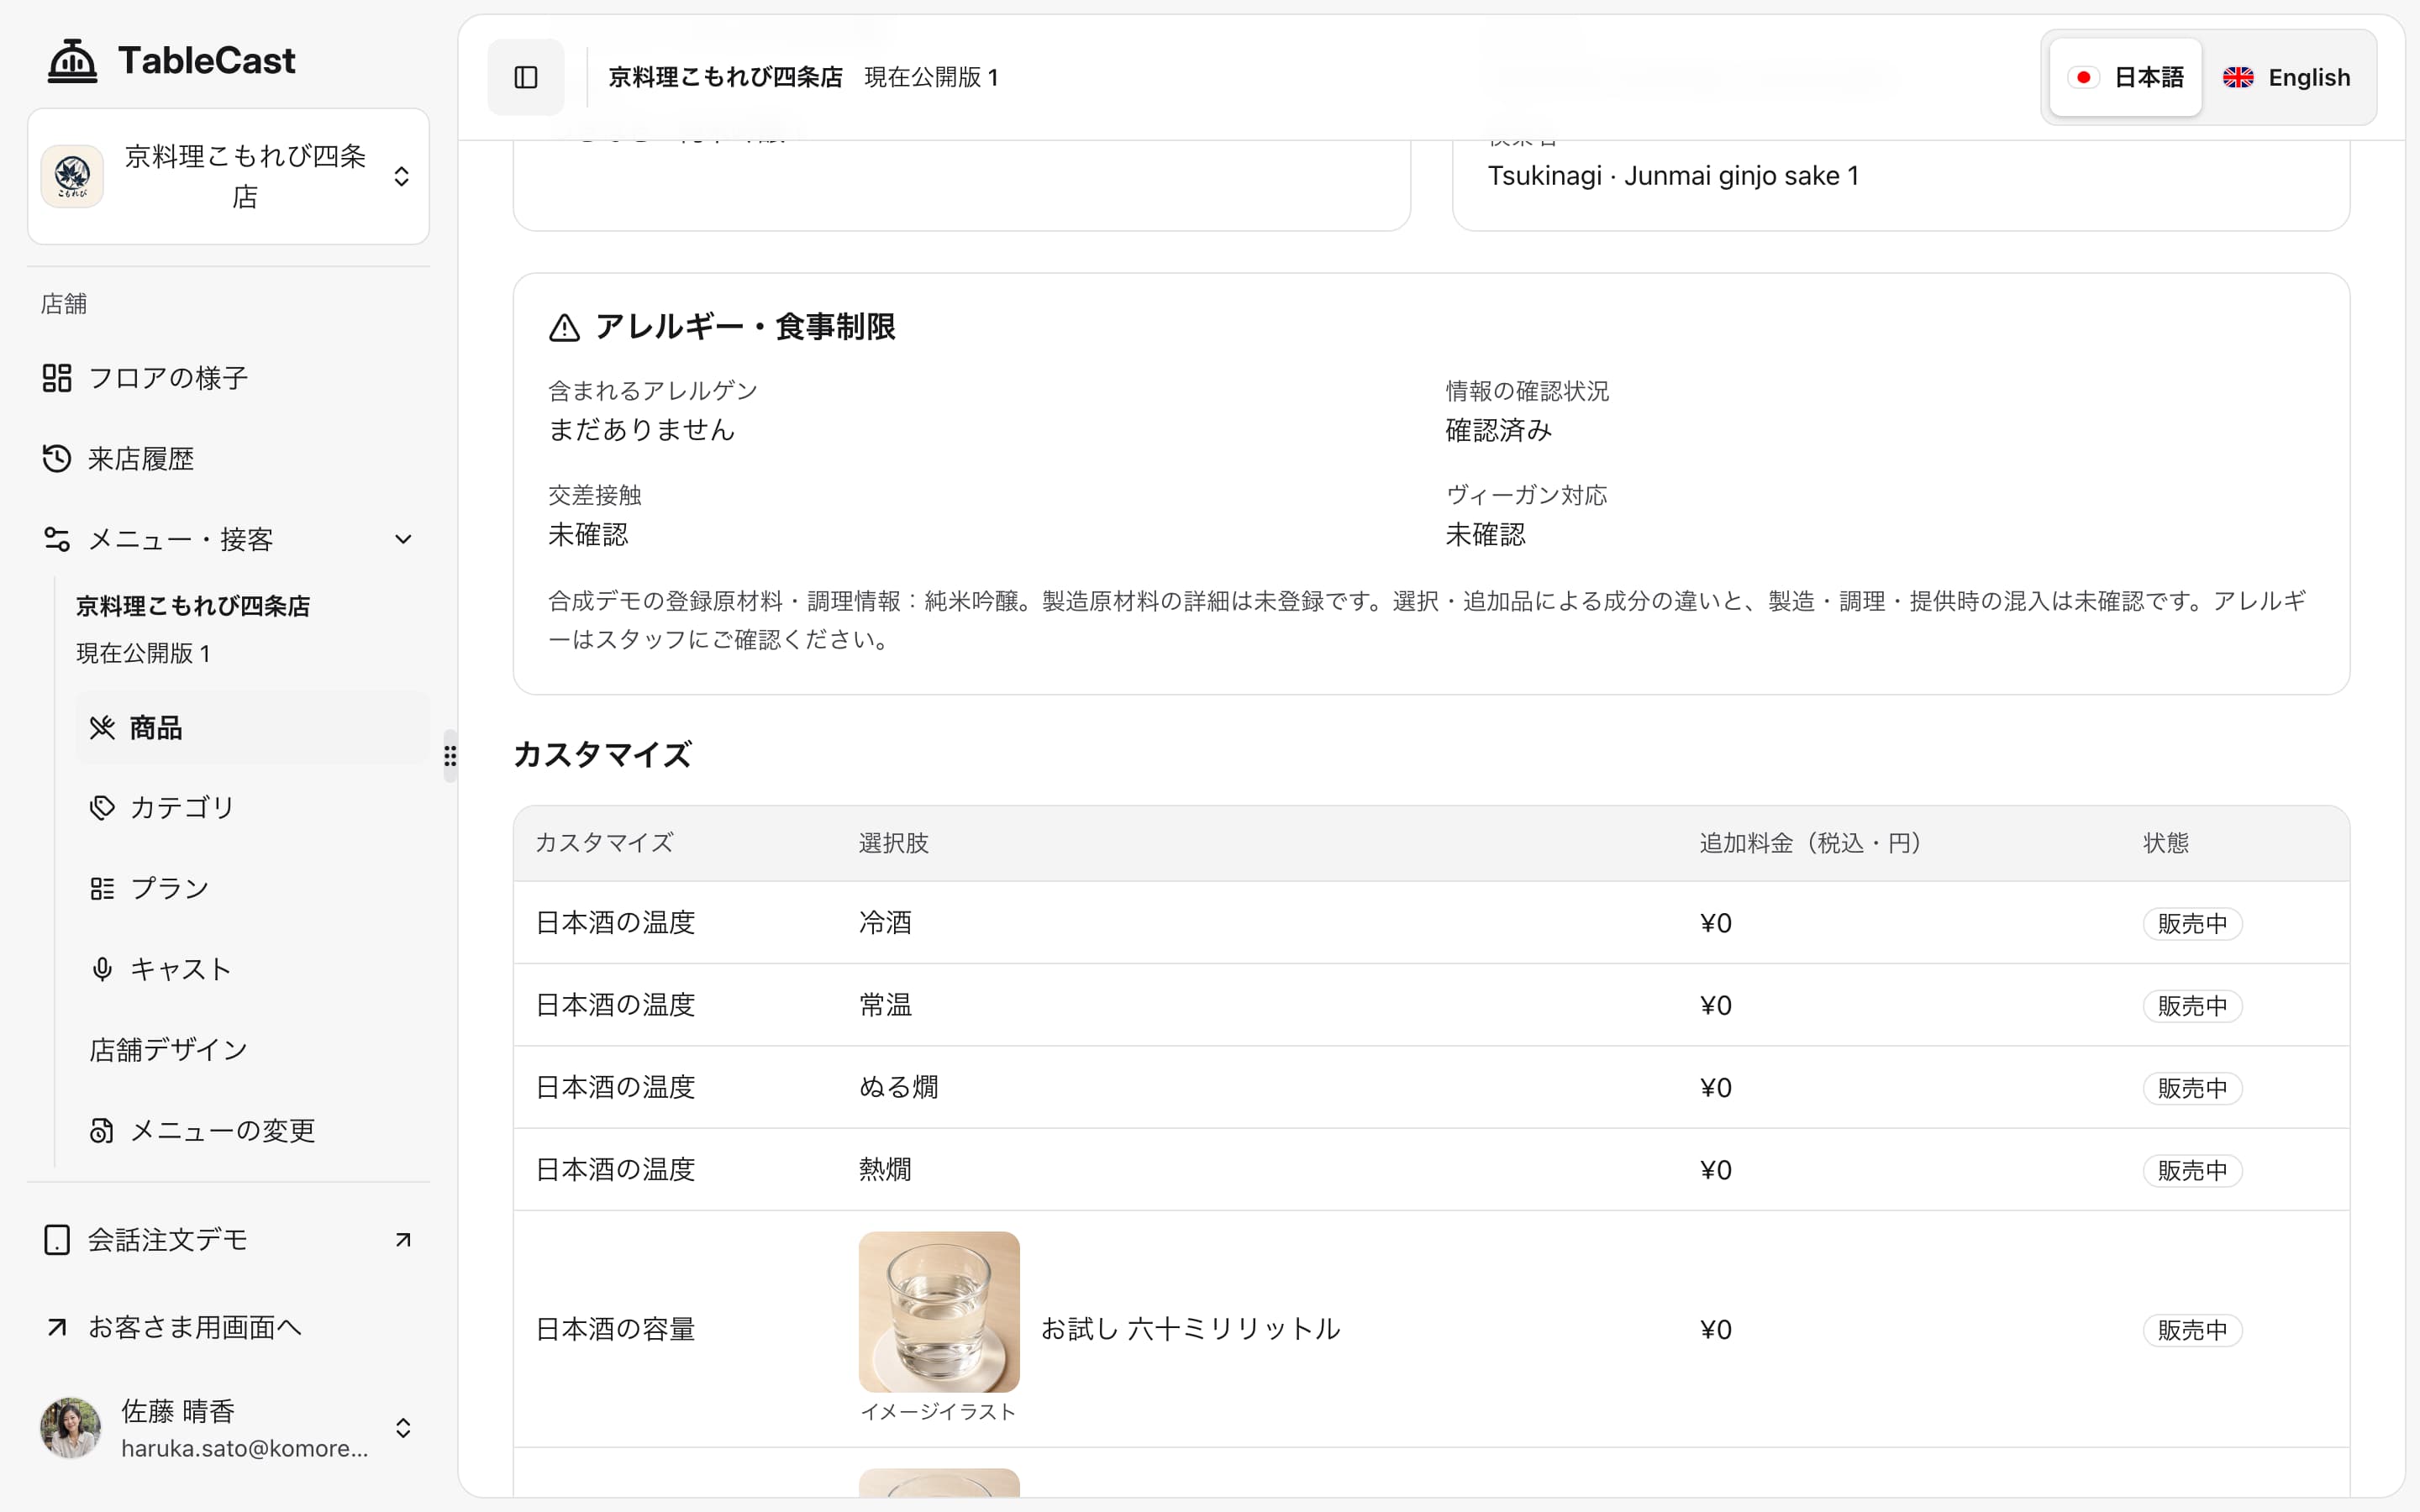2420x1512 pixels.
Task: Click the メニューの変更 document icon
Action: pos(102,1131)
